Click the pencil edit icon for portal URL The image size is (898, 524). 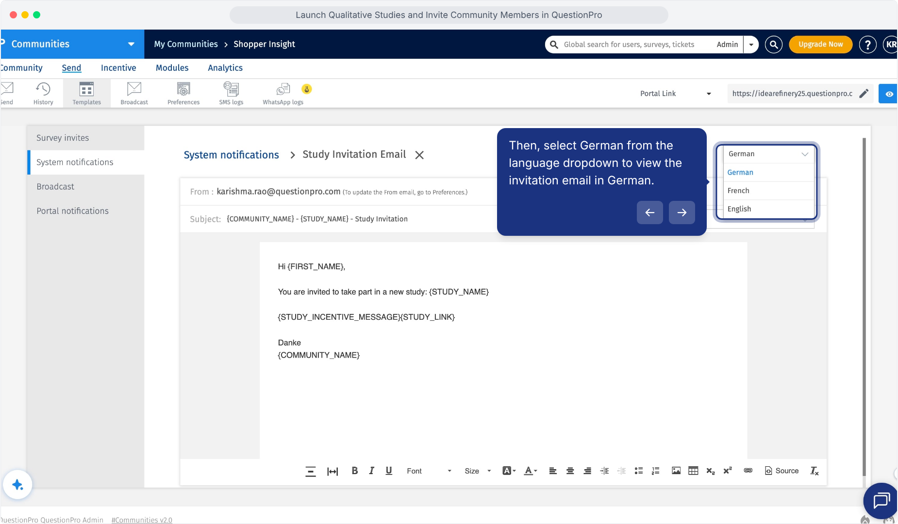click(864, 94)
